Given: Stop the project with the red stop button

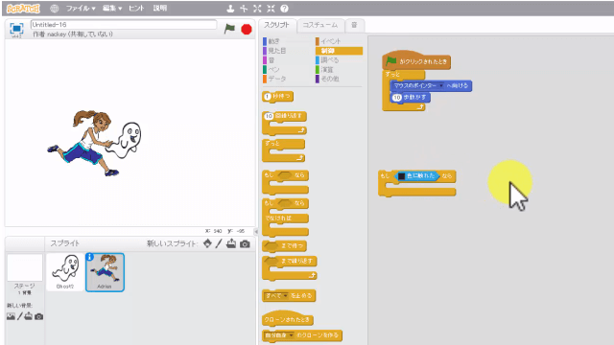Looking at the screenshot, I should (247, 29).
